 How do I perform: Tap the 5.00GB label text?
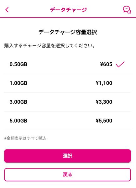pyautogui.click(x=18, y=121)
